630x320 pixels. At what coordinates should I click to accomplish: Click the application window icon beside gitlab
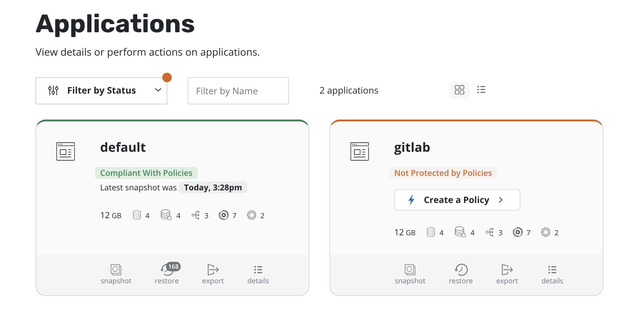tap(360, 151)
